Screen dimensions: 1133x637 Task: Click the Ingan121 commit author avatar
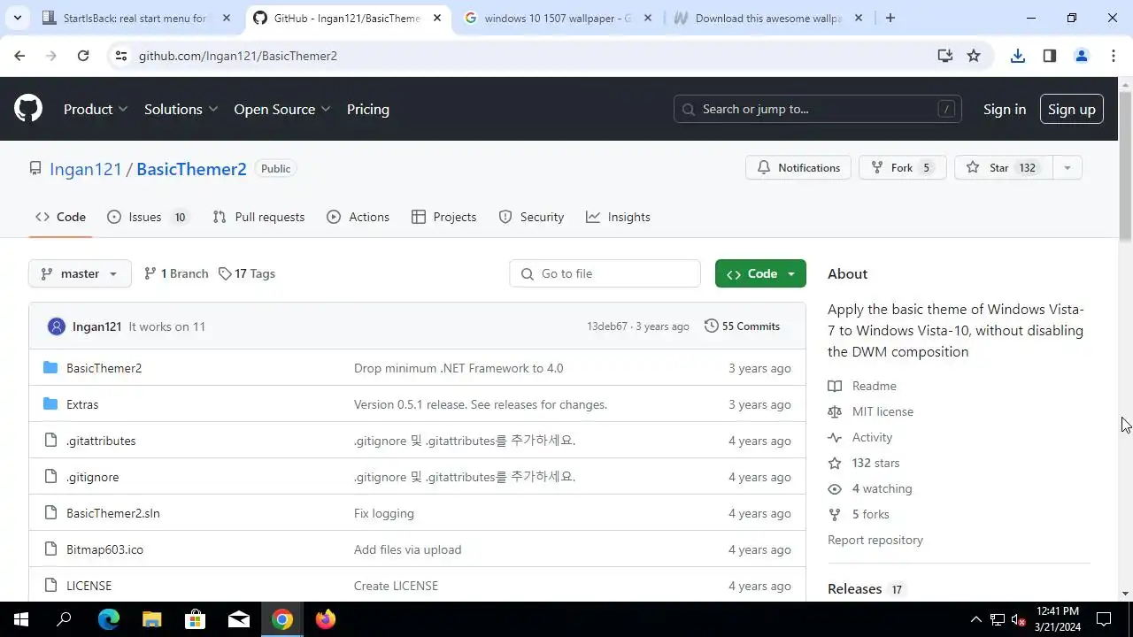[x=57, y=326]
